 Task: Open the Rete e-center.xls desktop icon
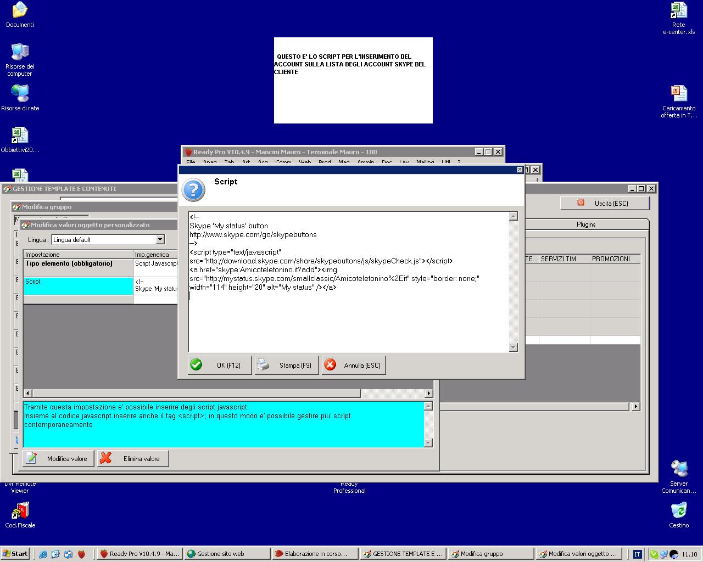click(679, 18)
